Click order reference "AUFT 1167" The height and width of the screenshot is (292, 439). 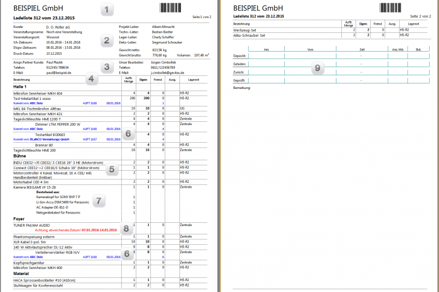coord(89,139)
